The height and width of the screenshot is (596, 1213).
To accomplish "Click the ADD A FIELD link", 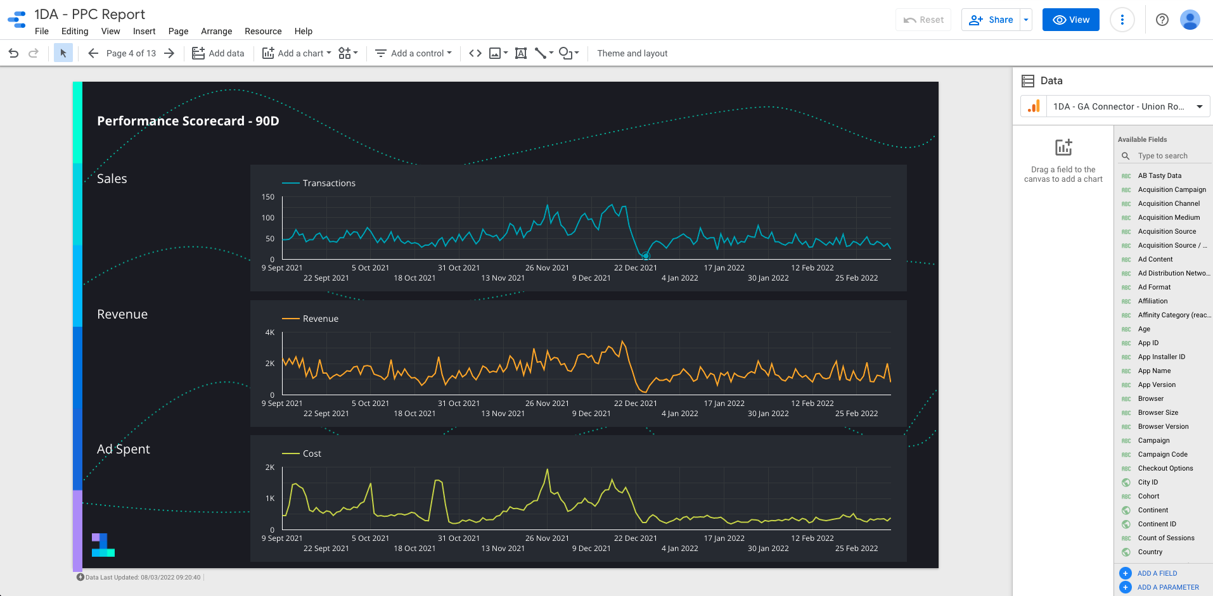I will tap(1157, 573).
